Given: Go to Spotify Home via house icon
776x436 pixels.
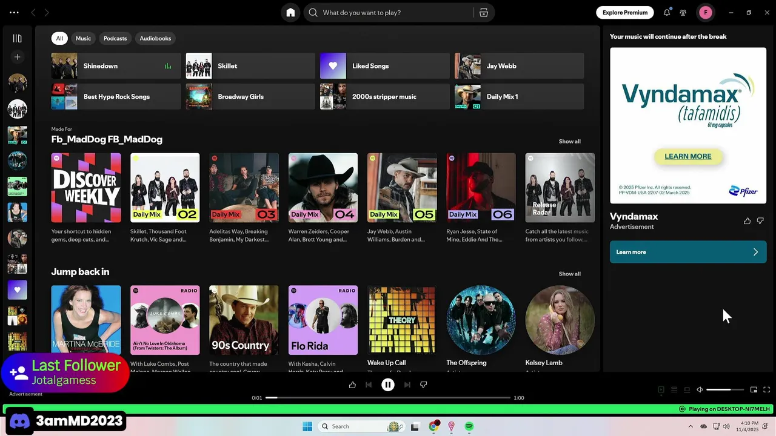Looking at the screenshot, I should pyautogui.click(x=290, y=12).
